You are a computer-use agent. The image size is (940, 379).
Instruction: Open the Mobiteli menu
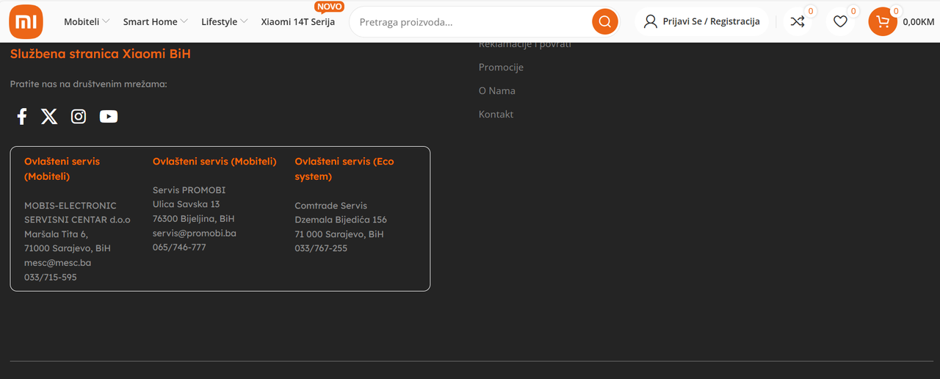tap(82, 21)
